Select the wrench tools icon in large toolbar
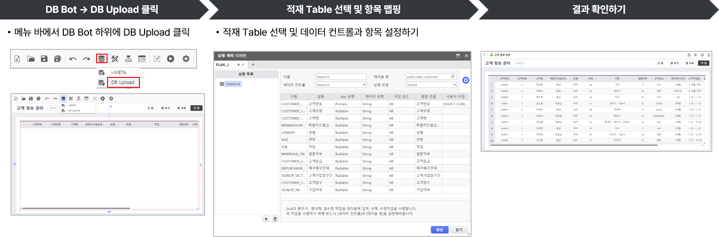719x237 pixels. [115, 59]
